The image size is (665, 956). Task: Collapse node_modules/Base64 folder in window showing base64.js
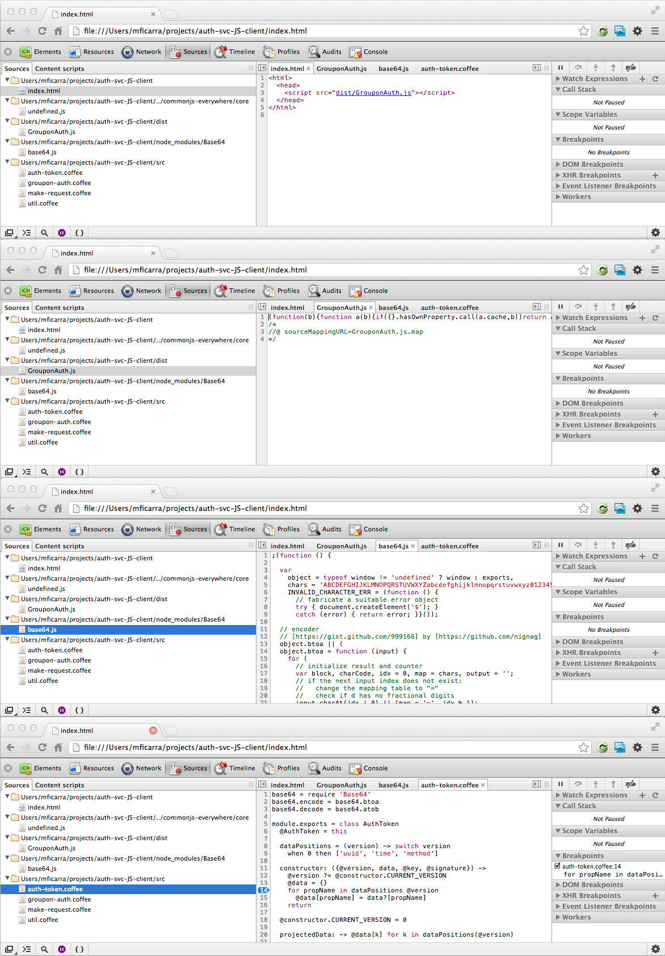coord(7,619)
